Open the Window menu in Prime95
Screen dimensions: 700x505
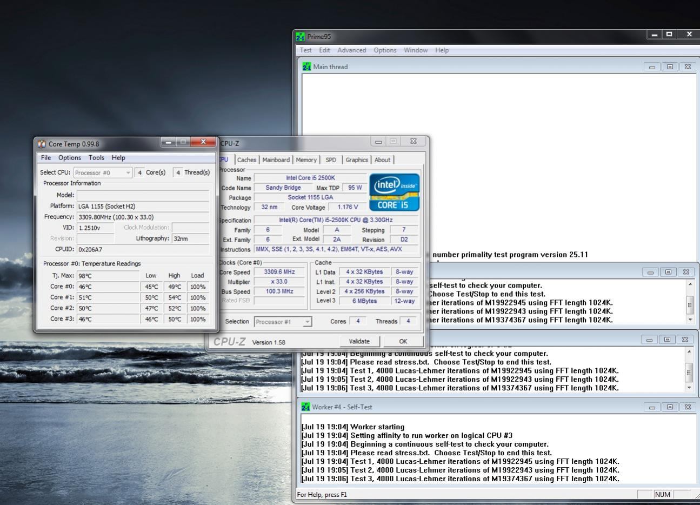[x=416, y=50]
